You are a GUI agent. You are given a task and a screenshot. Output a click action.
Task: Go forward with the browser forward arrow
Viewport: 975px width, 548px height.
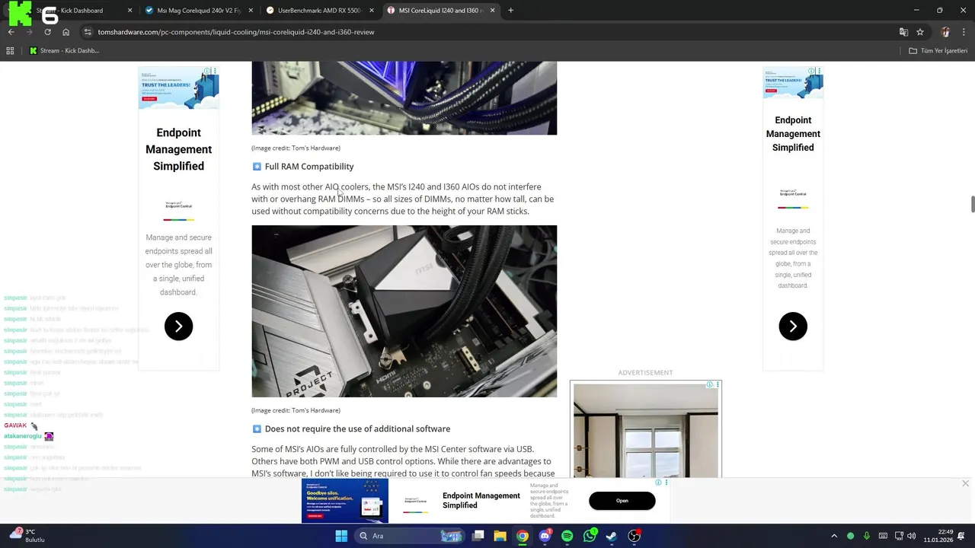[x=29, y=32]
